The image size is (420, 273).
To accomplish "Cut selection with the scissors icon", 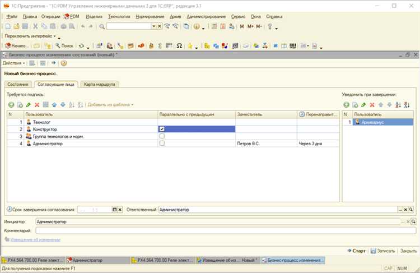I will tap(35, 26).
